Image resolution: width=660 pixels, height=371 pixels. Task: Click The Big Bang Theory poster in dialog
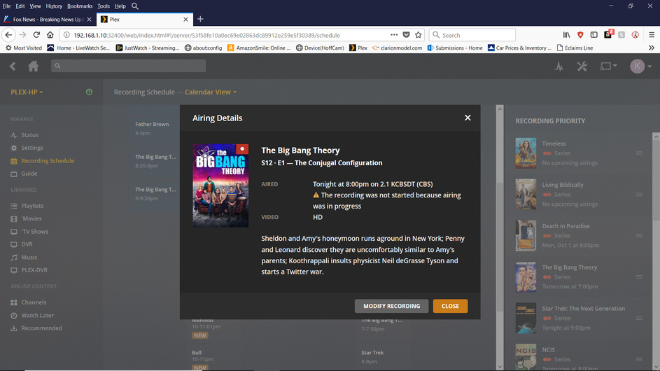coord(220,185)
